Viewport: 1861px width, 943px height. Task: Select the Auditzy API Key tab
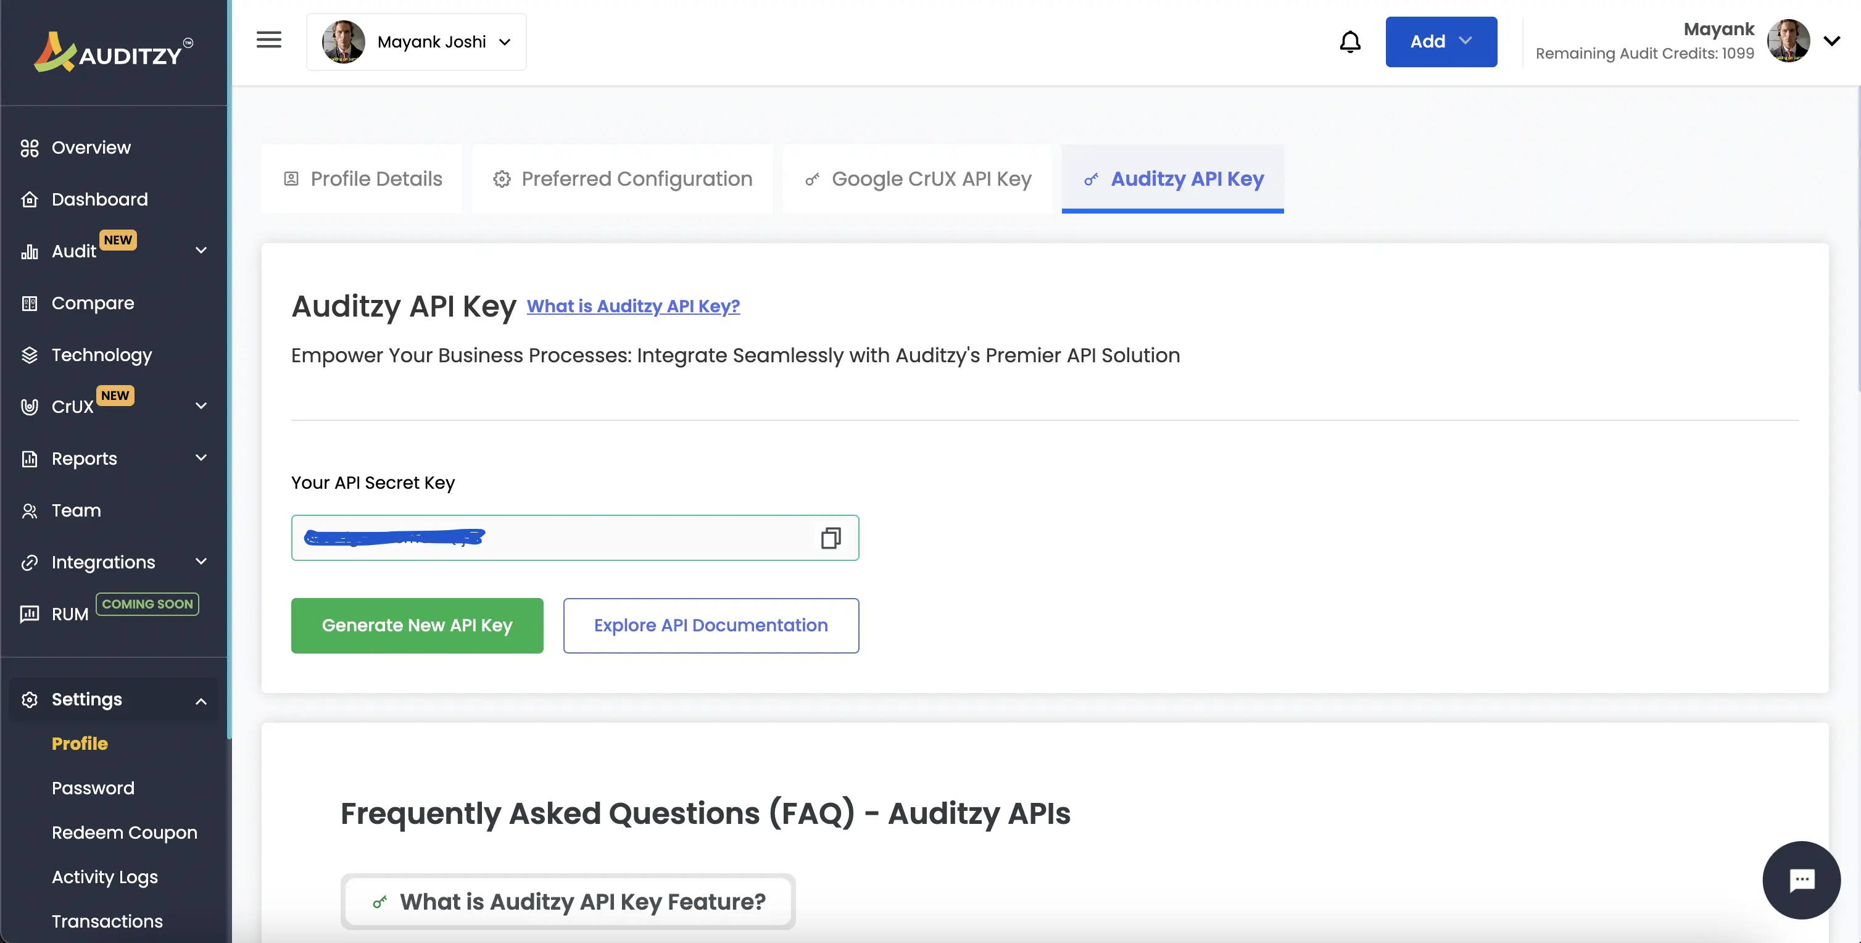(x=1172, y=178)
